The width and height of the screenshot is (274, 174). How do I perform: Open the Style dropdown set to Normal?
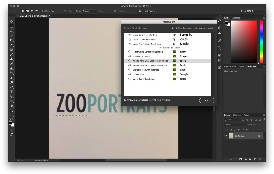click(89, 11)
